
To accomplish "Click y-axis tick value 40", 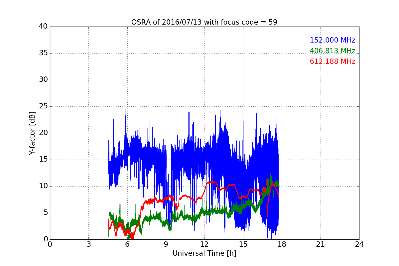I will (x=43, y=27).
